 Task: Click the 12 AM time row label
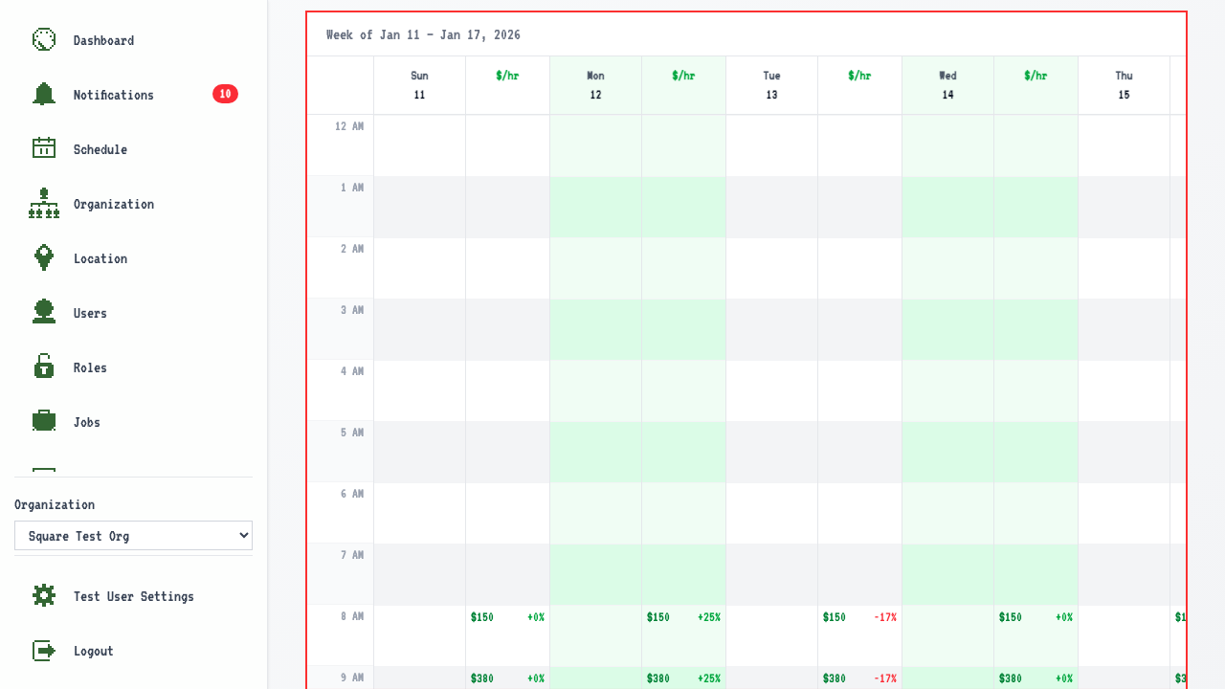349,126
